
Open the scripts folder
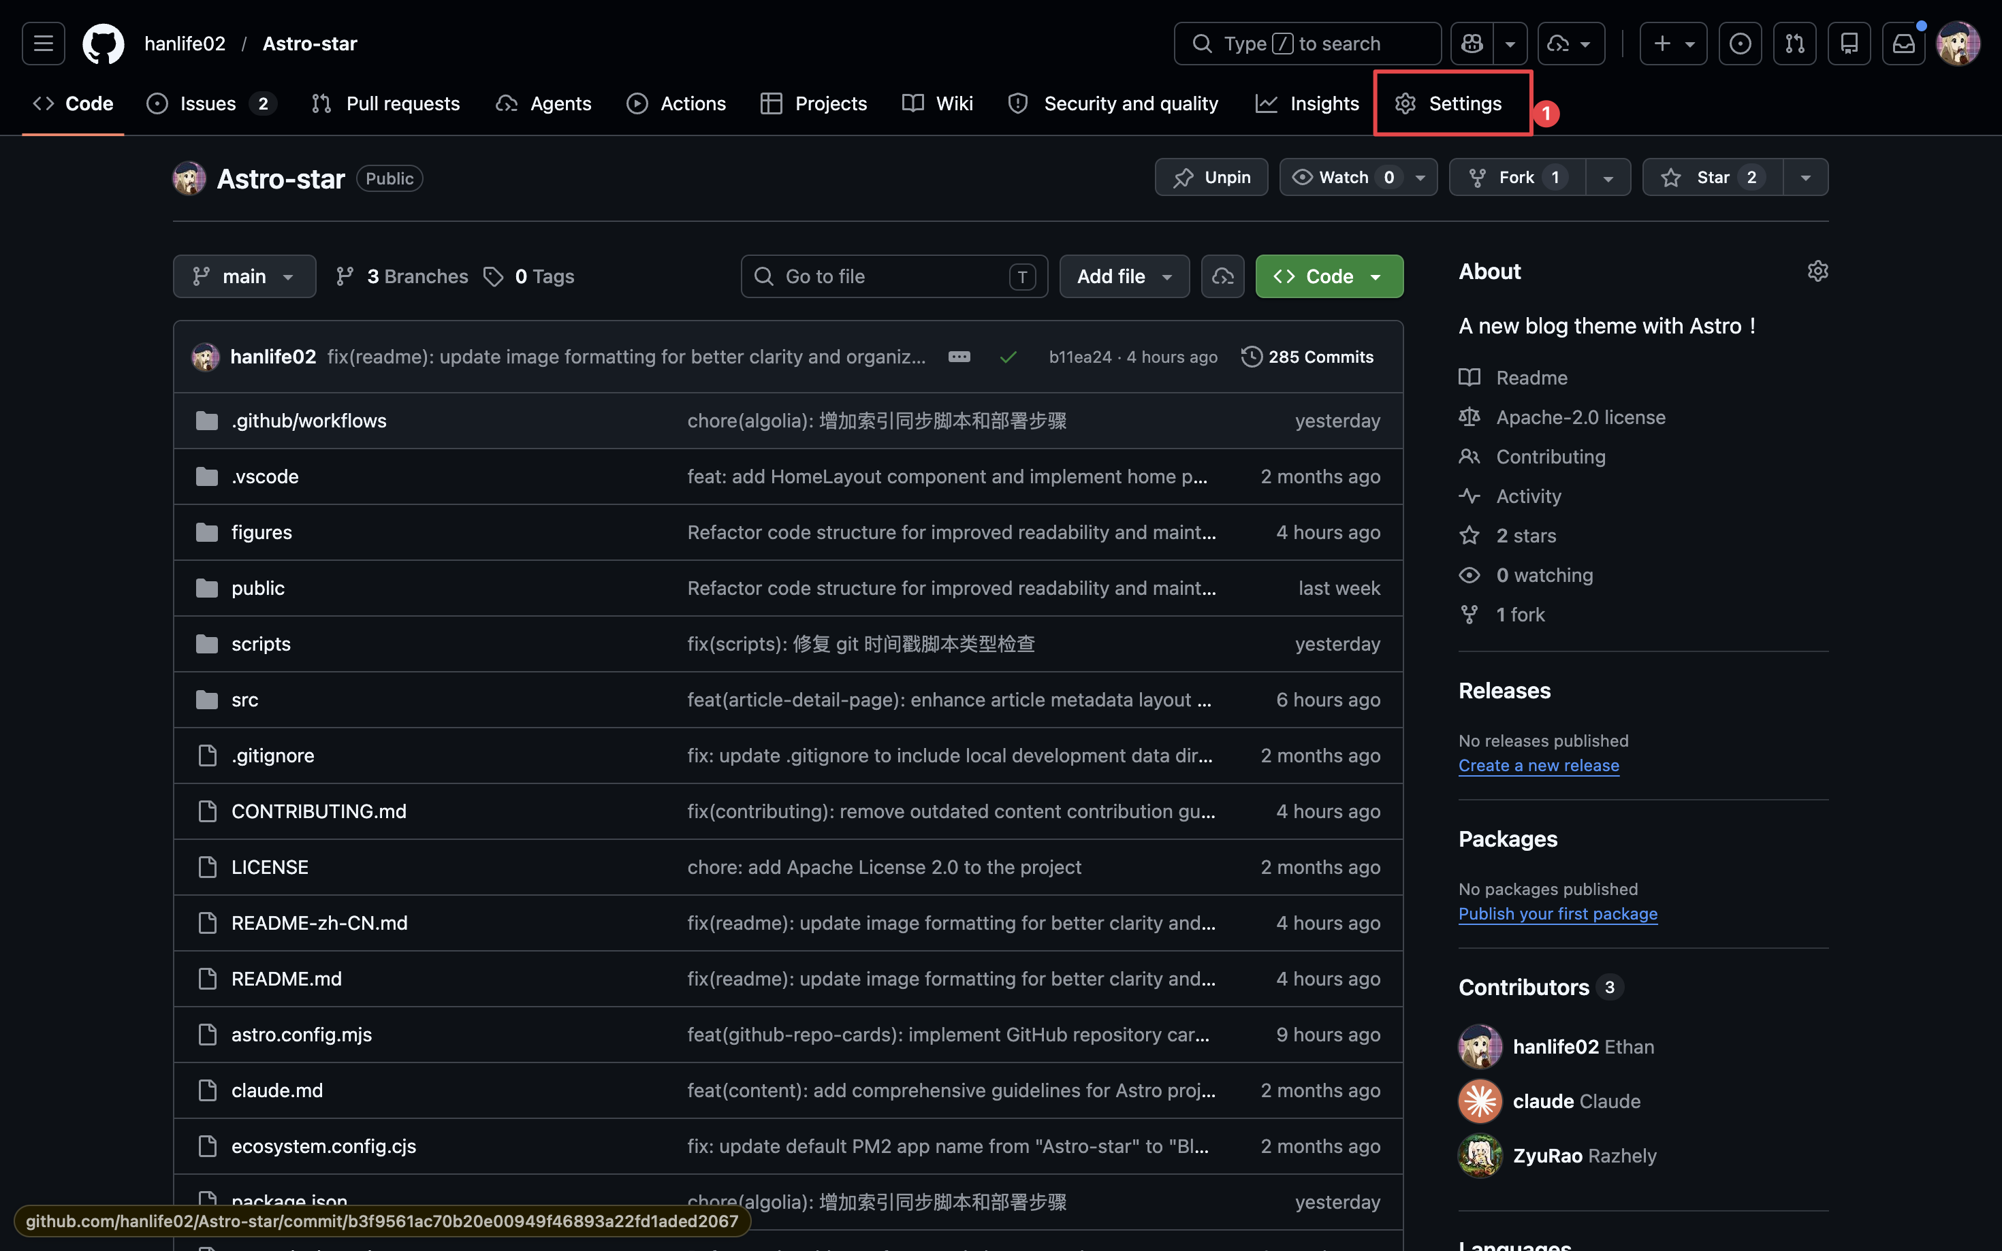click(x=261, y=644)
